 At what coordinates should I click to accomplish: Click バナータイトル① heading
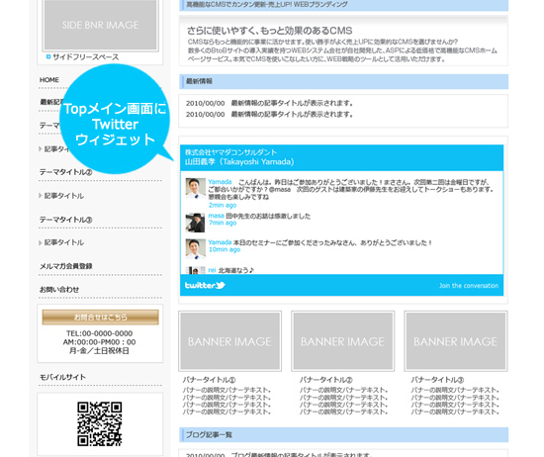pos(210,380)
